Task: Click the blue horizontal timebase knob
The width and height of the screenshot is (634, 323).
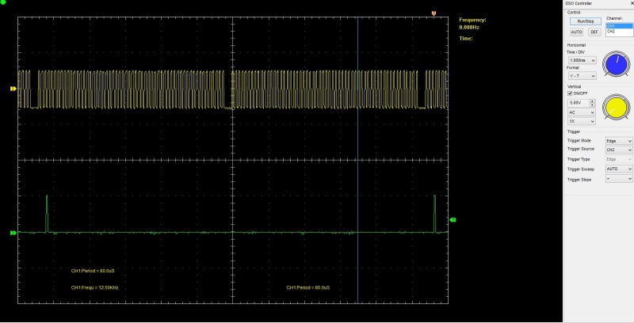Action: [x=617, y=64]
